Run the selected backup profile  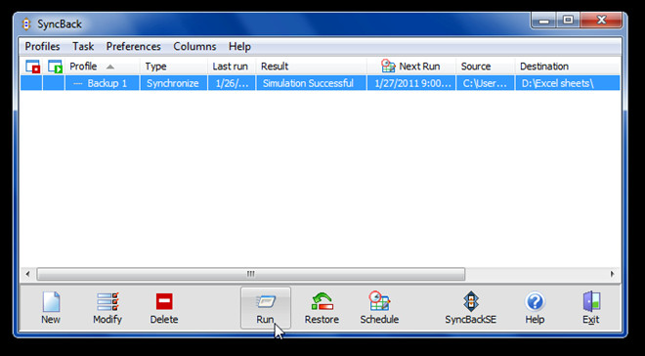(x=265, y=308)
